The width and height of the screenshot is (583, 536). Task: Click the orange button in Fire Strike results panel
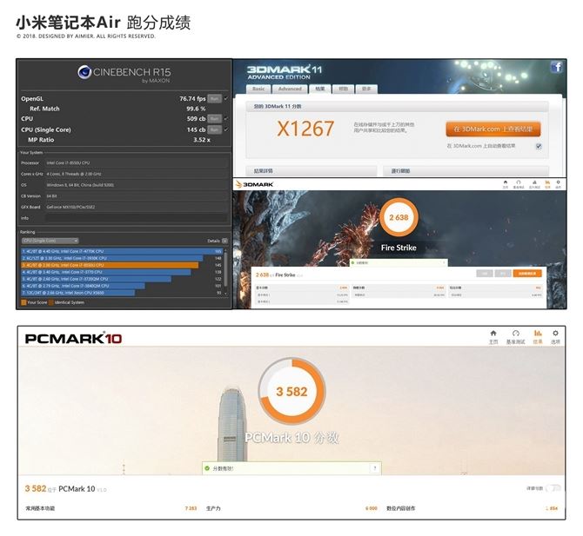click(527, 274)
